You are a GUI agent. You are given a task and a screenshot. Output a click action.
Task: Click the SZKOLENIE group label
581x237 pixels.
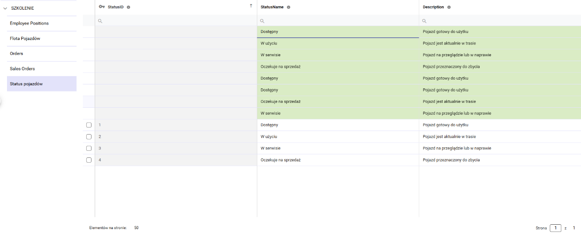[22, 8]
